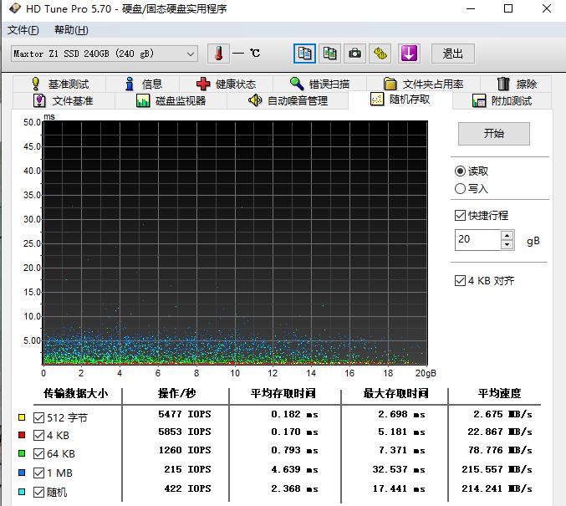Click the camera save screenshot icon
The width and height of the screenshot is (566, 506).
click(354, 54)
